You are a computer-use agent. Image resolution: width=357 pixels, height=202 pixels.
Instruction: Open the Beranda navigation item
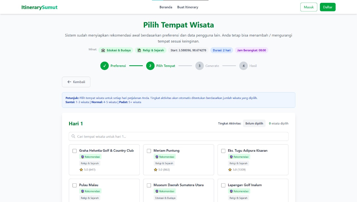point(166,7)
